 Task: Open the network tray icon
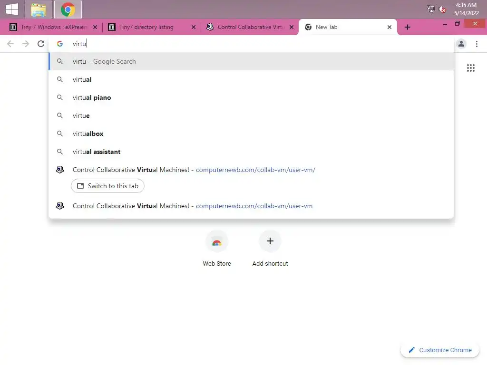(430, 10)
